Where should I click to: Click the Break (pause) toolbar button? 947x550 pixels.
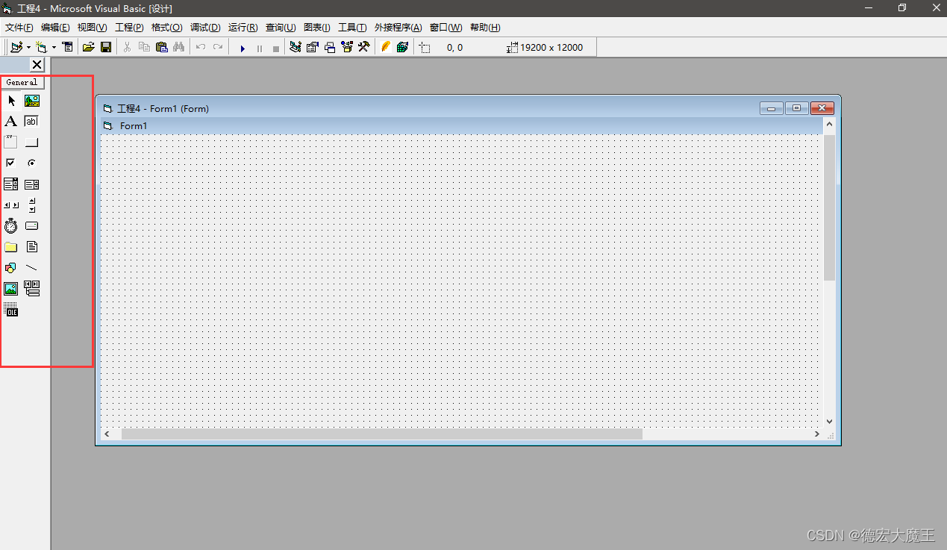[x=260, y=48]
